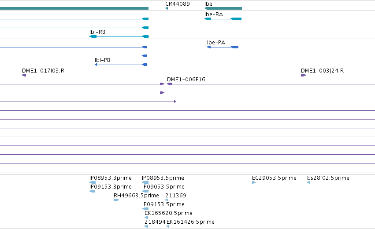Click the 218494 feature arrow
This screenshot has height=229, width=375.
click(146, 226)
